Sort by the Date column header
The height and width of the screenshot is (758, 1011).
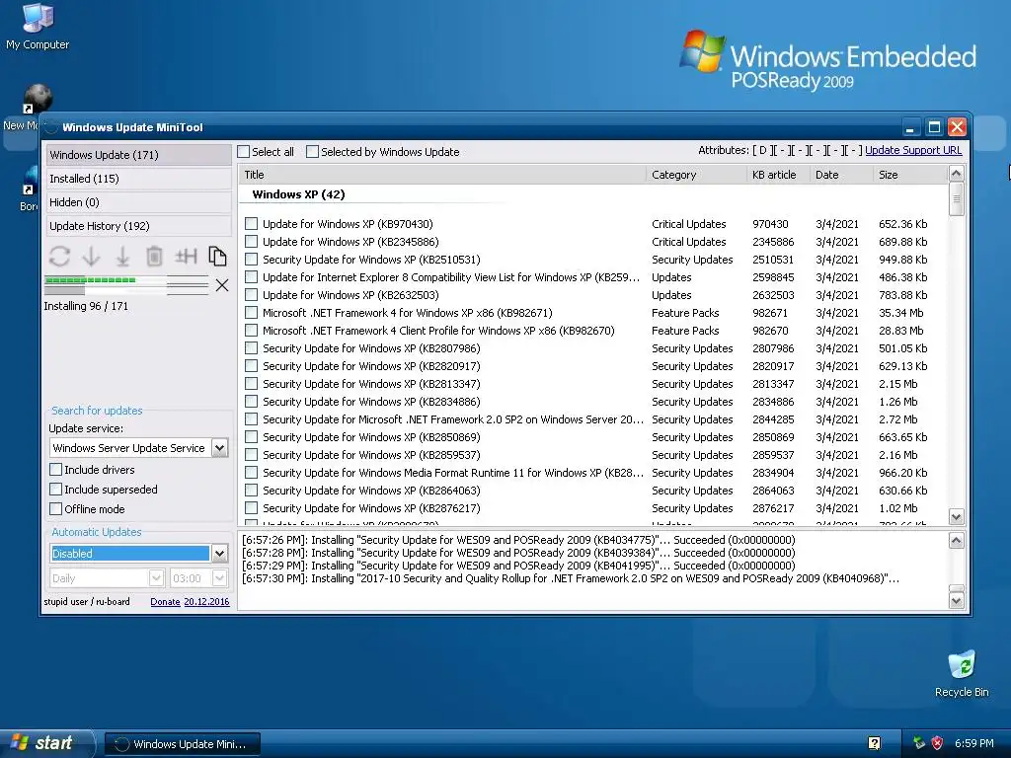tap(841, 175)
